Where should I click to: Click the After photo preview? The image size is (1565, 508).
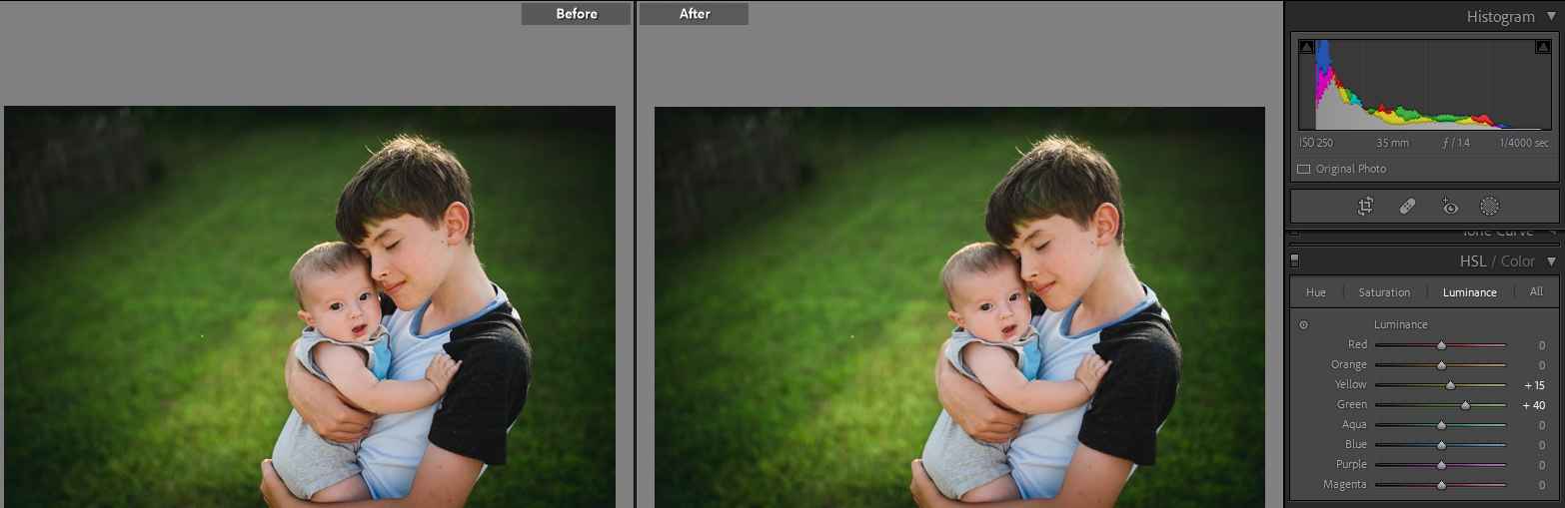click(959, 307)
